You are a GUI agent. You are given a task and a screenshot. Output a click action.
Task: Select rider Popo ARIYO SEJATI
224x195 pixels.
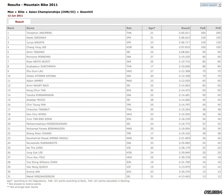[38, 62]
